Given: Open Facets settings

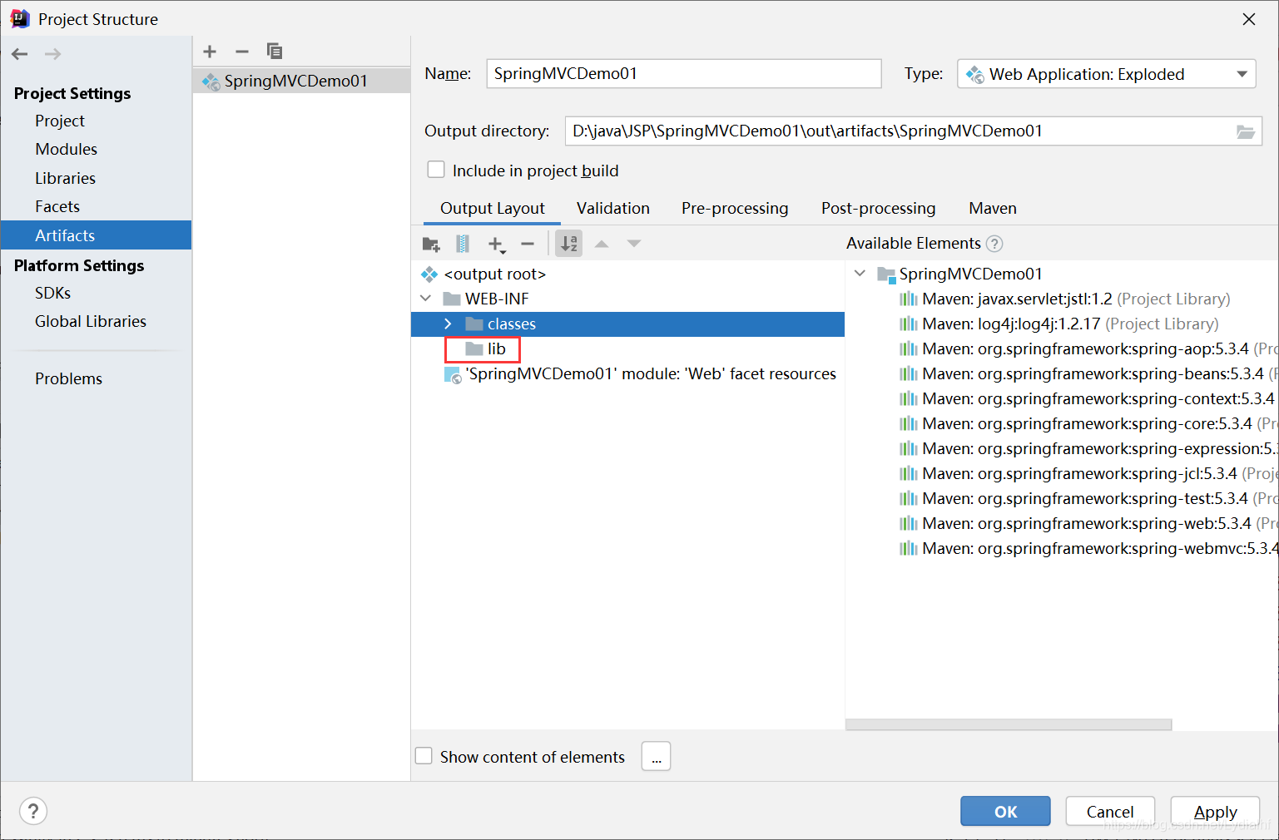Looking at the screenshot, I should (57, 206).
